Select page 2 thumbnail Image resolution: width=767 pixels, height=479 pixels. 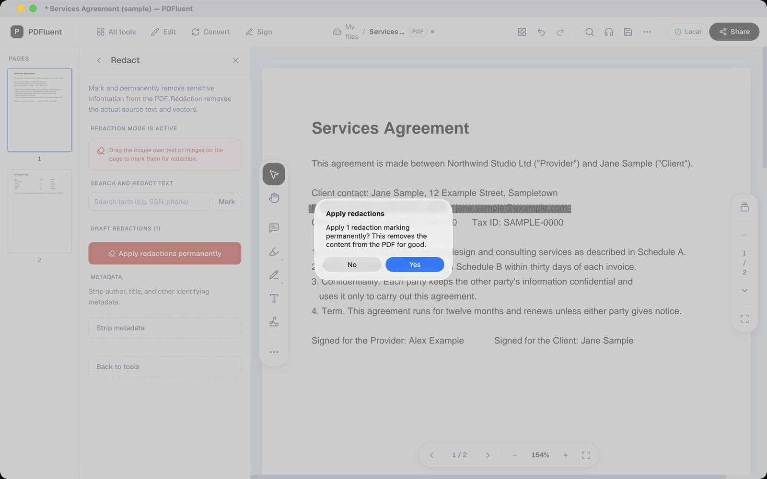point(39,211)
